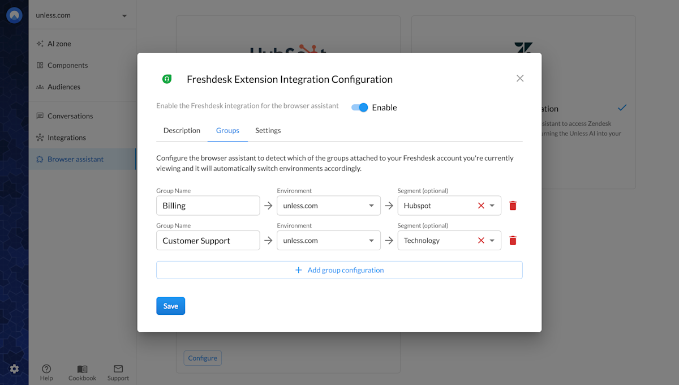
Task: Save the Freshdesk configuration
Action: click(x=170, y=305)
